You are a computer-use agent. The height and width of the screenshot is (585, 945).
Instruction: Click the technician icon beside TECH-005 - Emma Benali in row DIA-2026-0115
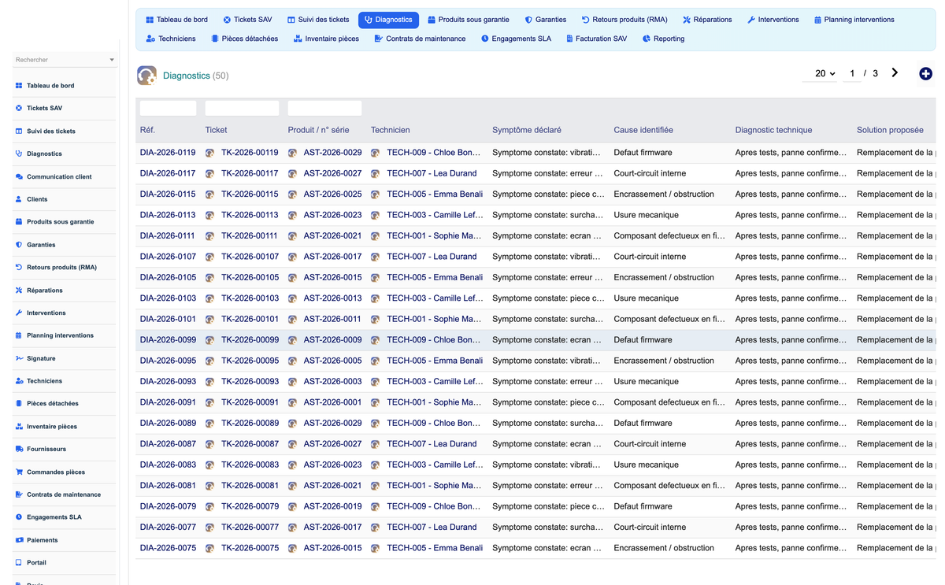[x=375, y=194]
